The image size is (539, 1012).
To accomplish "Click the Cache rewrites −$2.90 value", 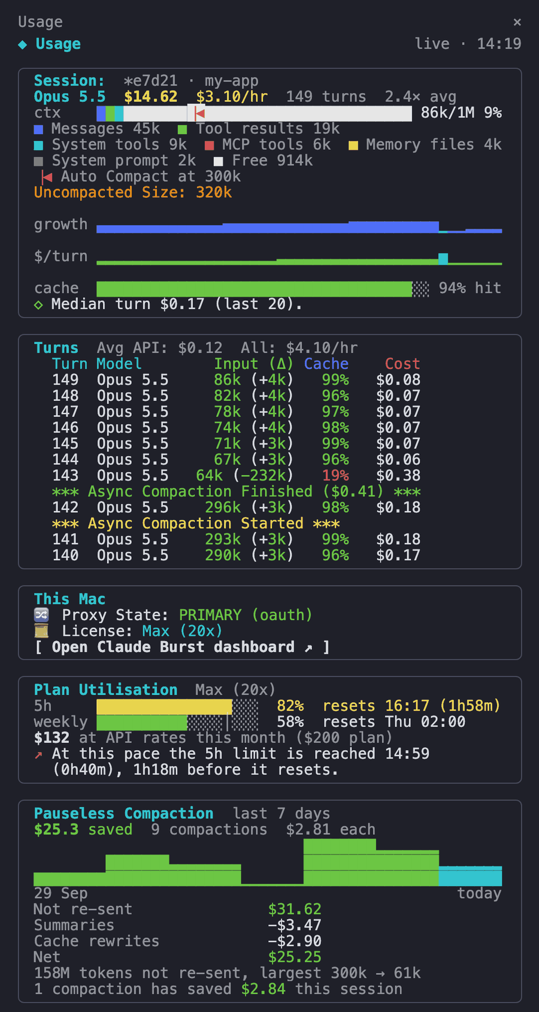I will tap(295, 942).
